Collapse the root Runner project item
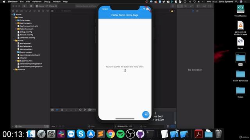The image size is (250, 140). pos(12,14)
